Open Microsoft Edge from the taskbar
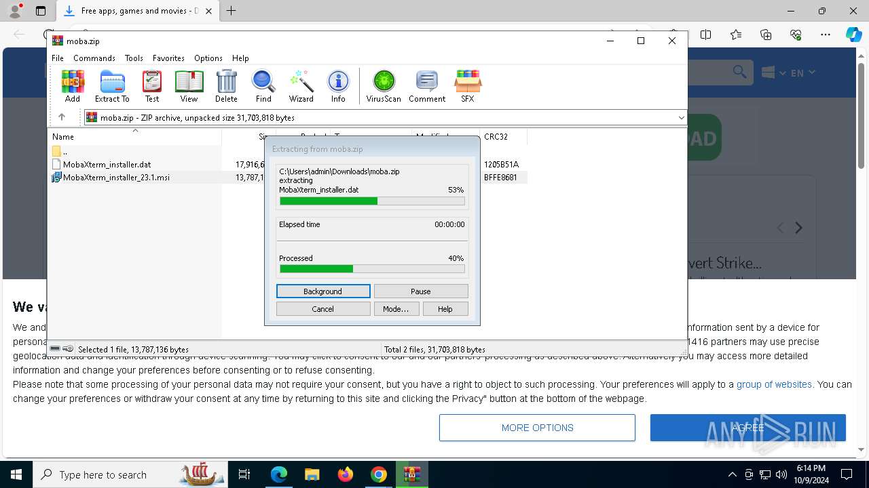This screenshot has width=869, height=488. (279, 474)
